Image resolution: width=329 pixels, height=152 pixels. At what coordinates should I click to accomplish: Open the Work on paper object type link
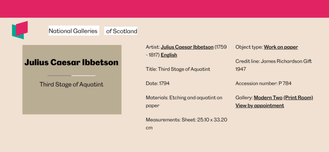coord(281,47)
